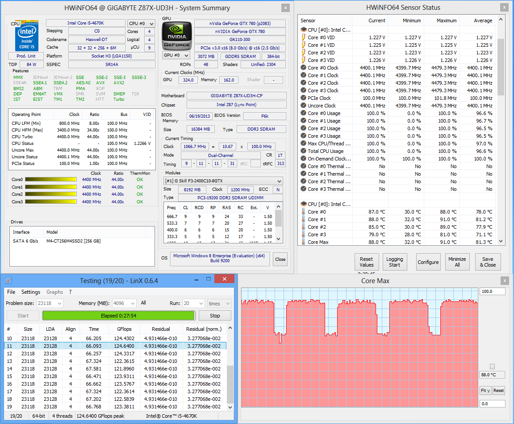Click the Core #3 Thermal sensor icon

(x=304, y=189)
